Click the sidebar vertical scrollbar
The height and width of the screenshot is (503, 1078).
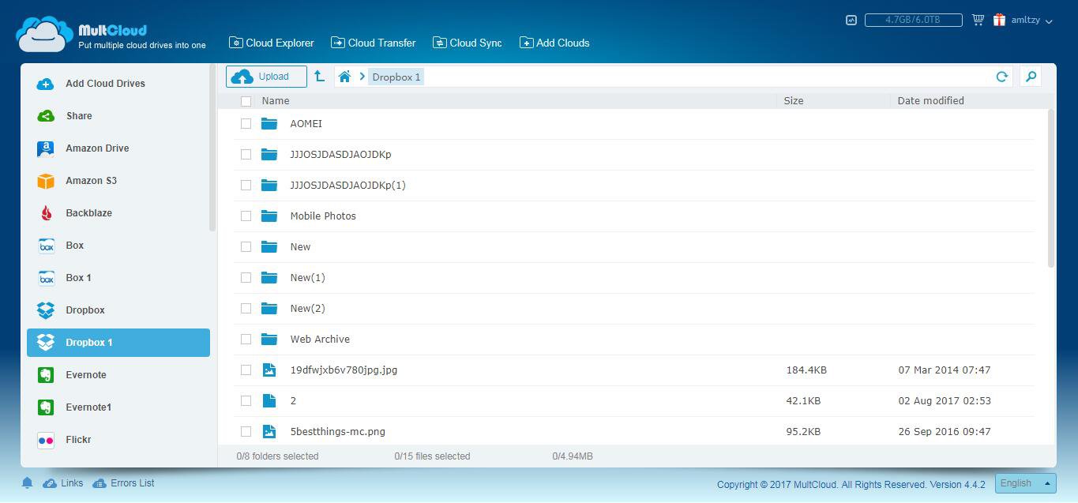(212, 148)
